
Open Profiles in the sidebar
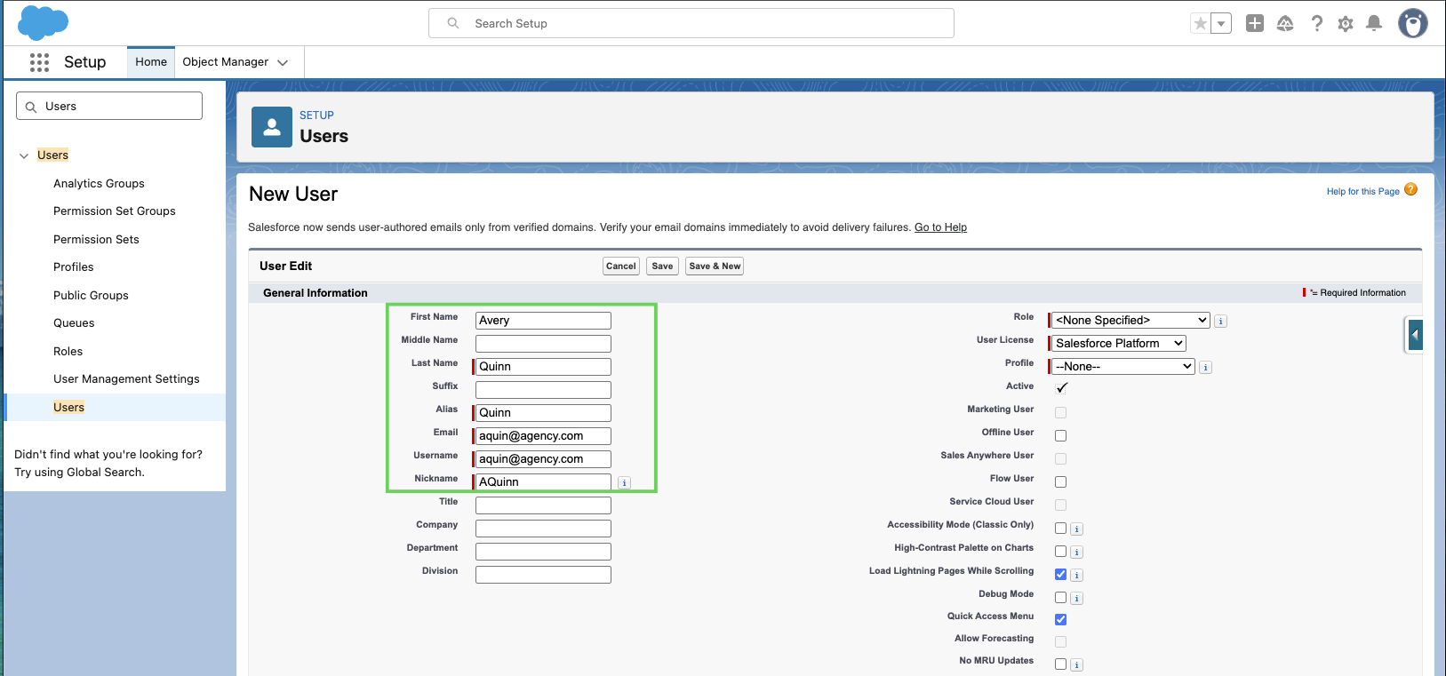pos(74,267)
